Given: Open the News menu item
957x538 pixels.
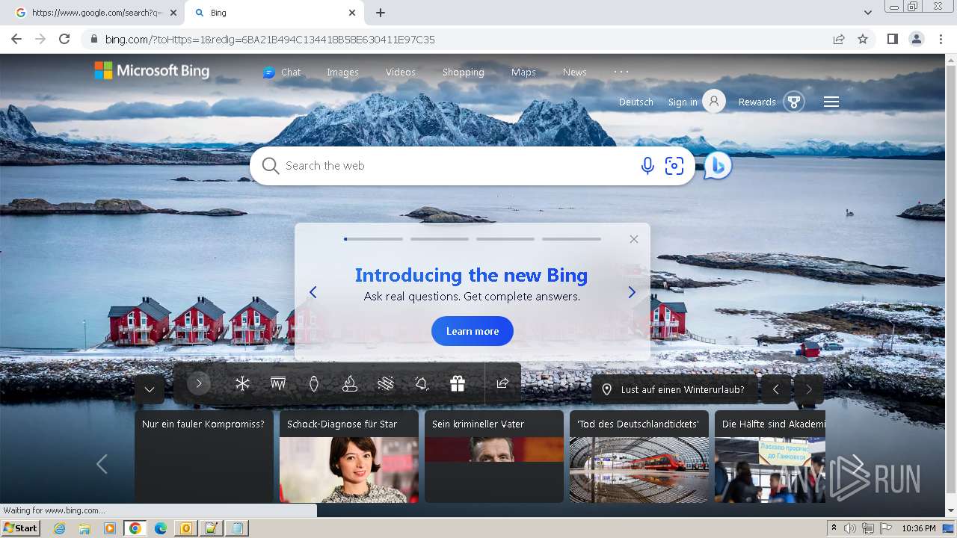Looking at the screenshot, I should point(575,72).
